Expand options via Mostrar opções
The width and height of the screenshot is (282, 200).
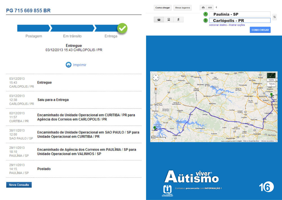coord(237,25)
